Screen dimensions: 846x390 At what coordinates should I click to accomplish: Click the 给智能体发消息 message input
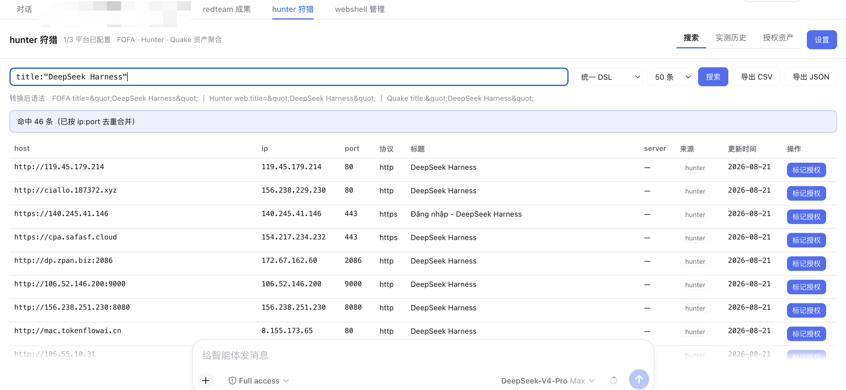(x=423, y=355)
